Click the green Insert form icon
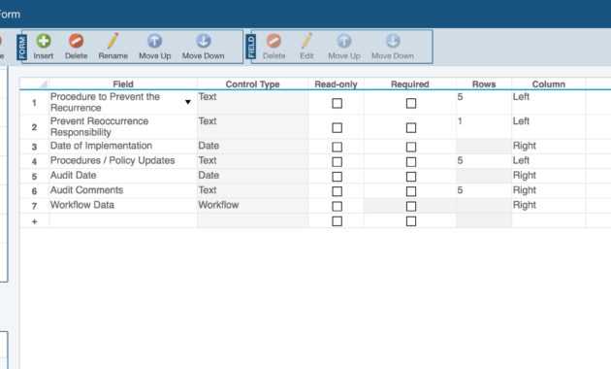Screen dimensions: 611x369 pyautogui.click(x=44, y=41)
